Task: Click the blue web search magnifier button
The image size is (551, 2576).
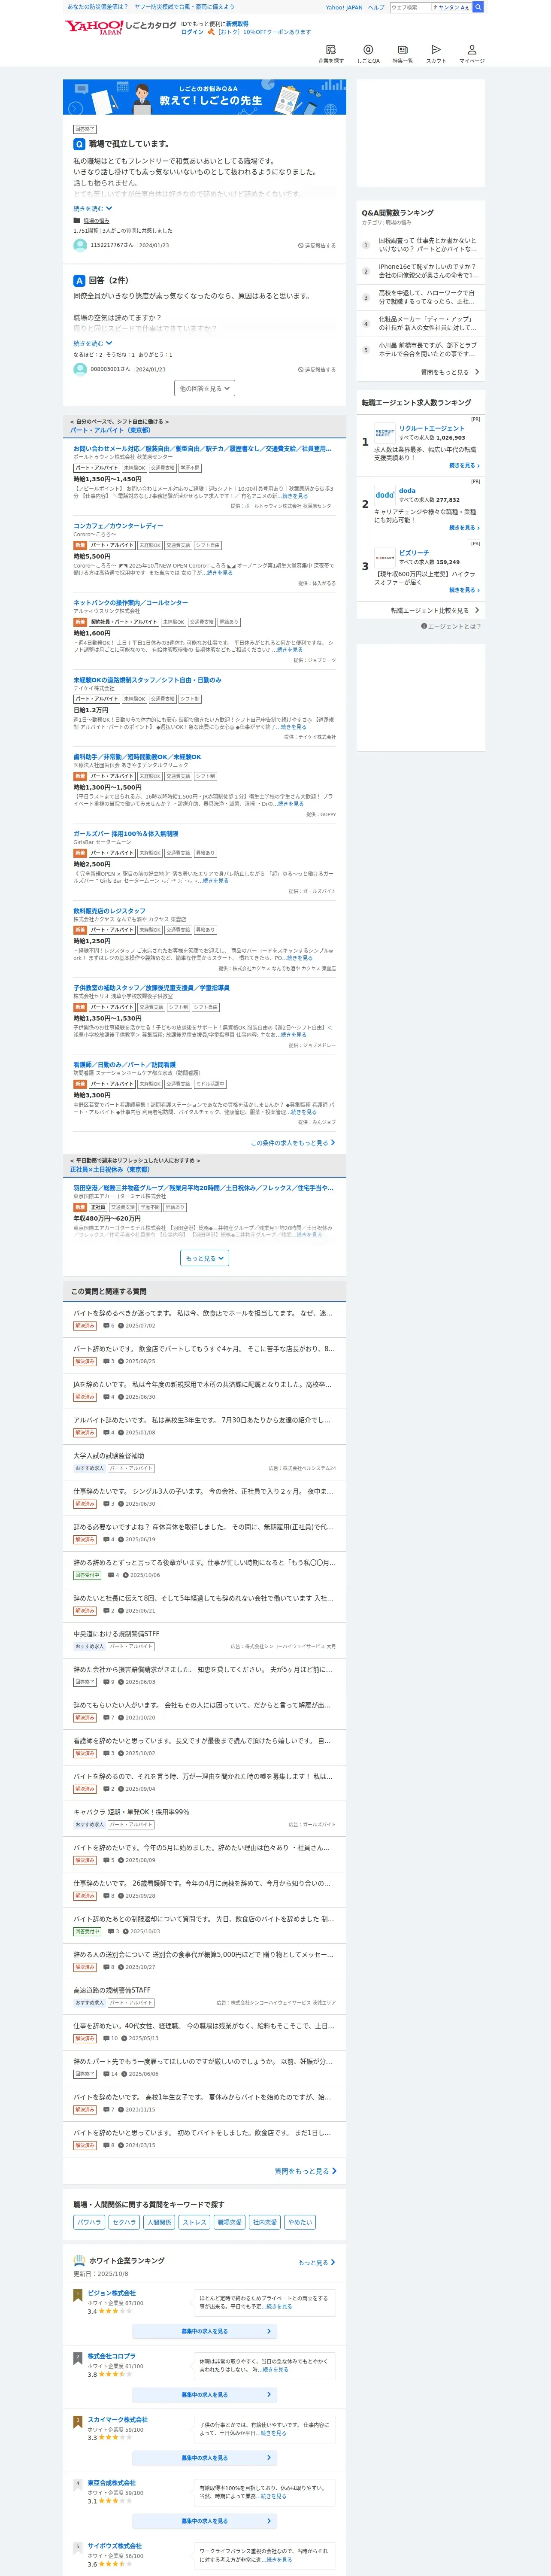Action: [x=478, y=7]
